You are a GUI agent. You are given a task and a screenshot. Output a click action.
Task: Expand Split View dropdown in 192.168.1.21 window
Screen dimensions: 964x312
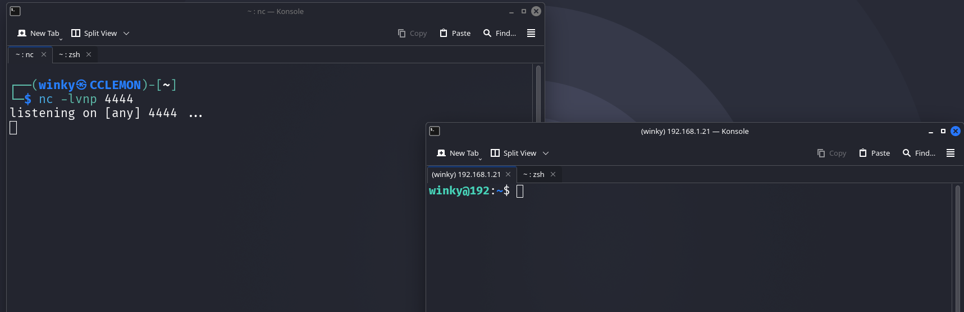[546, 153]
